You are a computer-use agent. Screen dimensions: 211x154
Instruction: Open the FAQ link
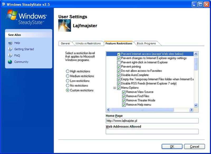tap(17, 55)
